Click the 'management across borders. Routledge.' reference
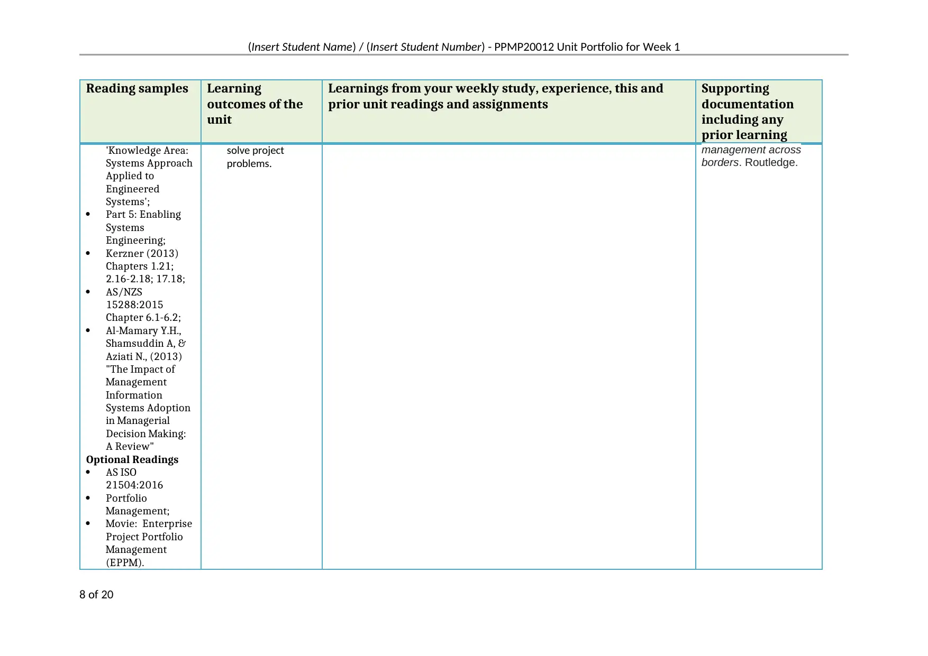The image size is (928, 656). [751, 156]
